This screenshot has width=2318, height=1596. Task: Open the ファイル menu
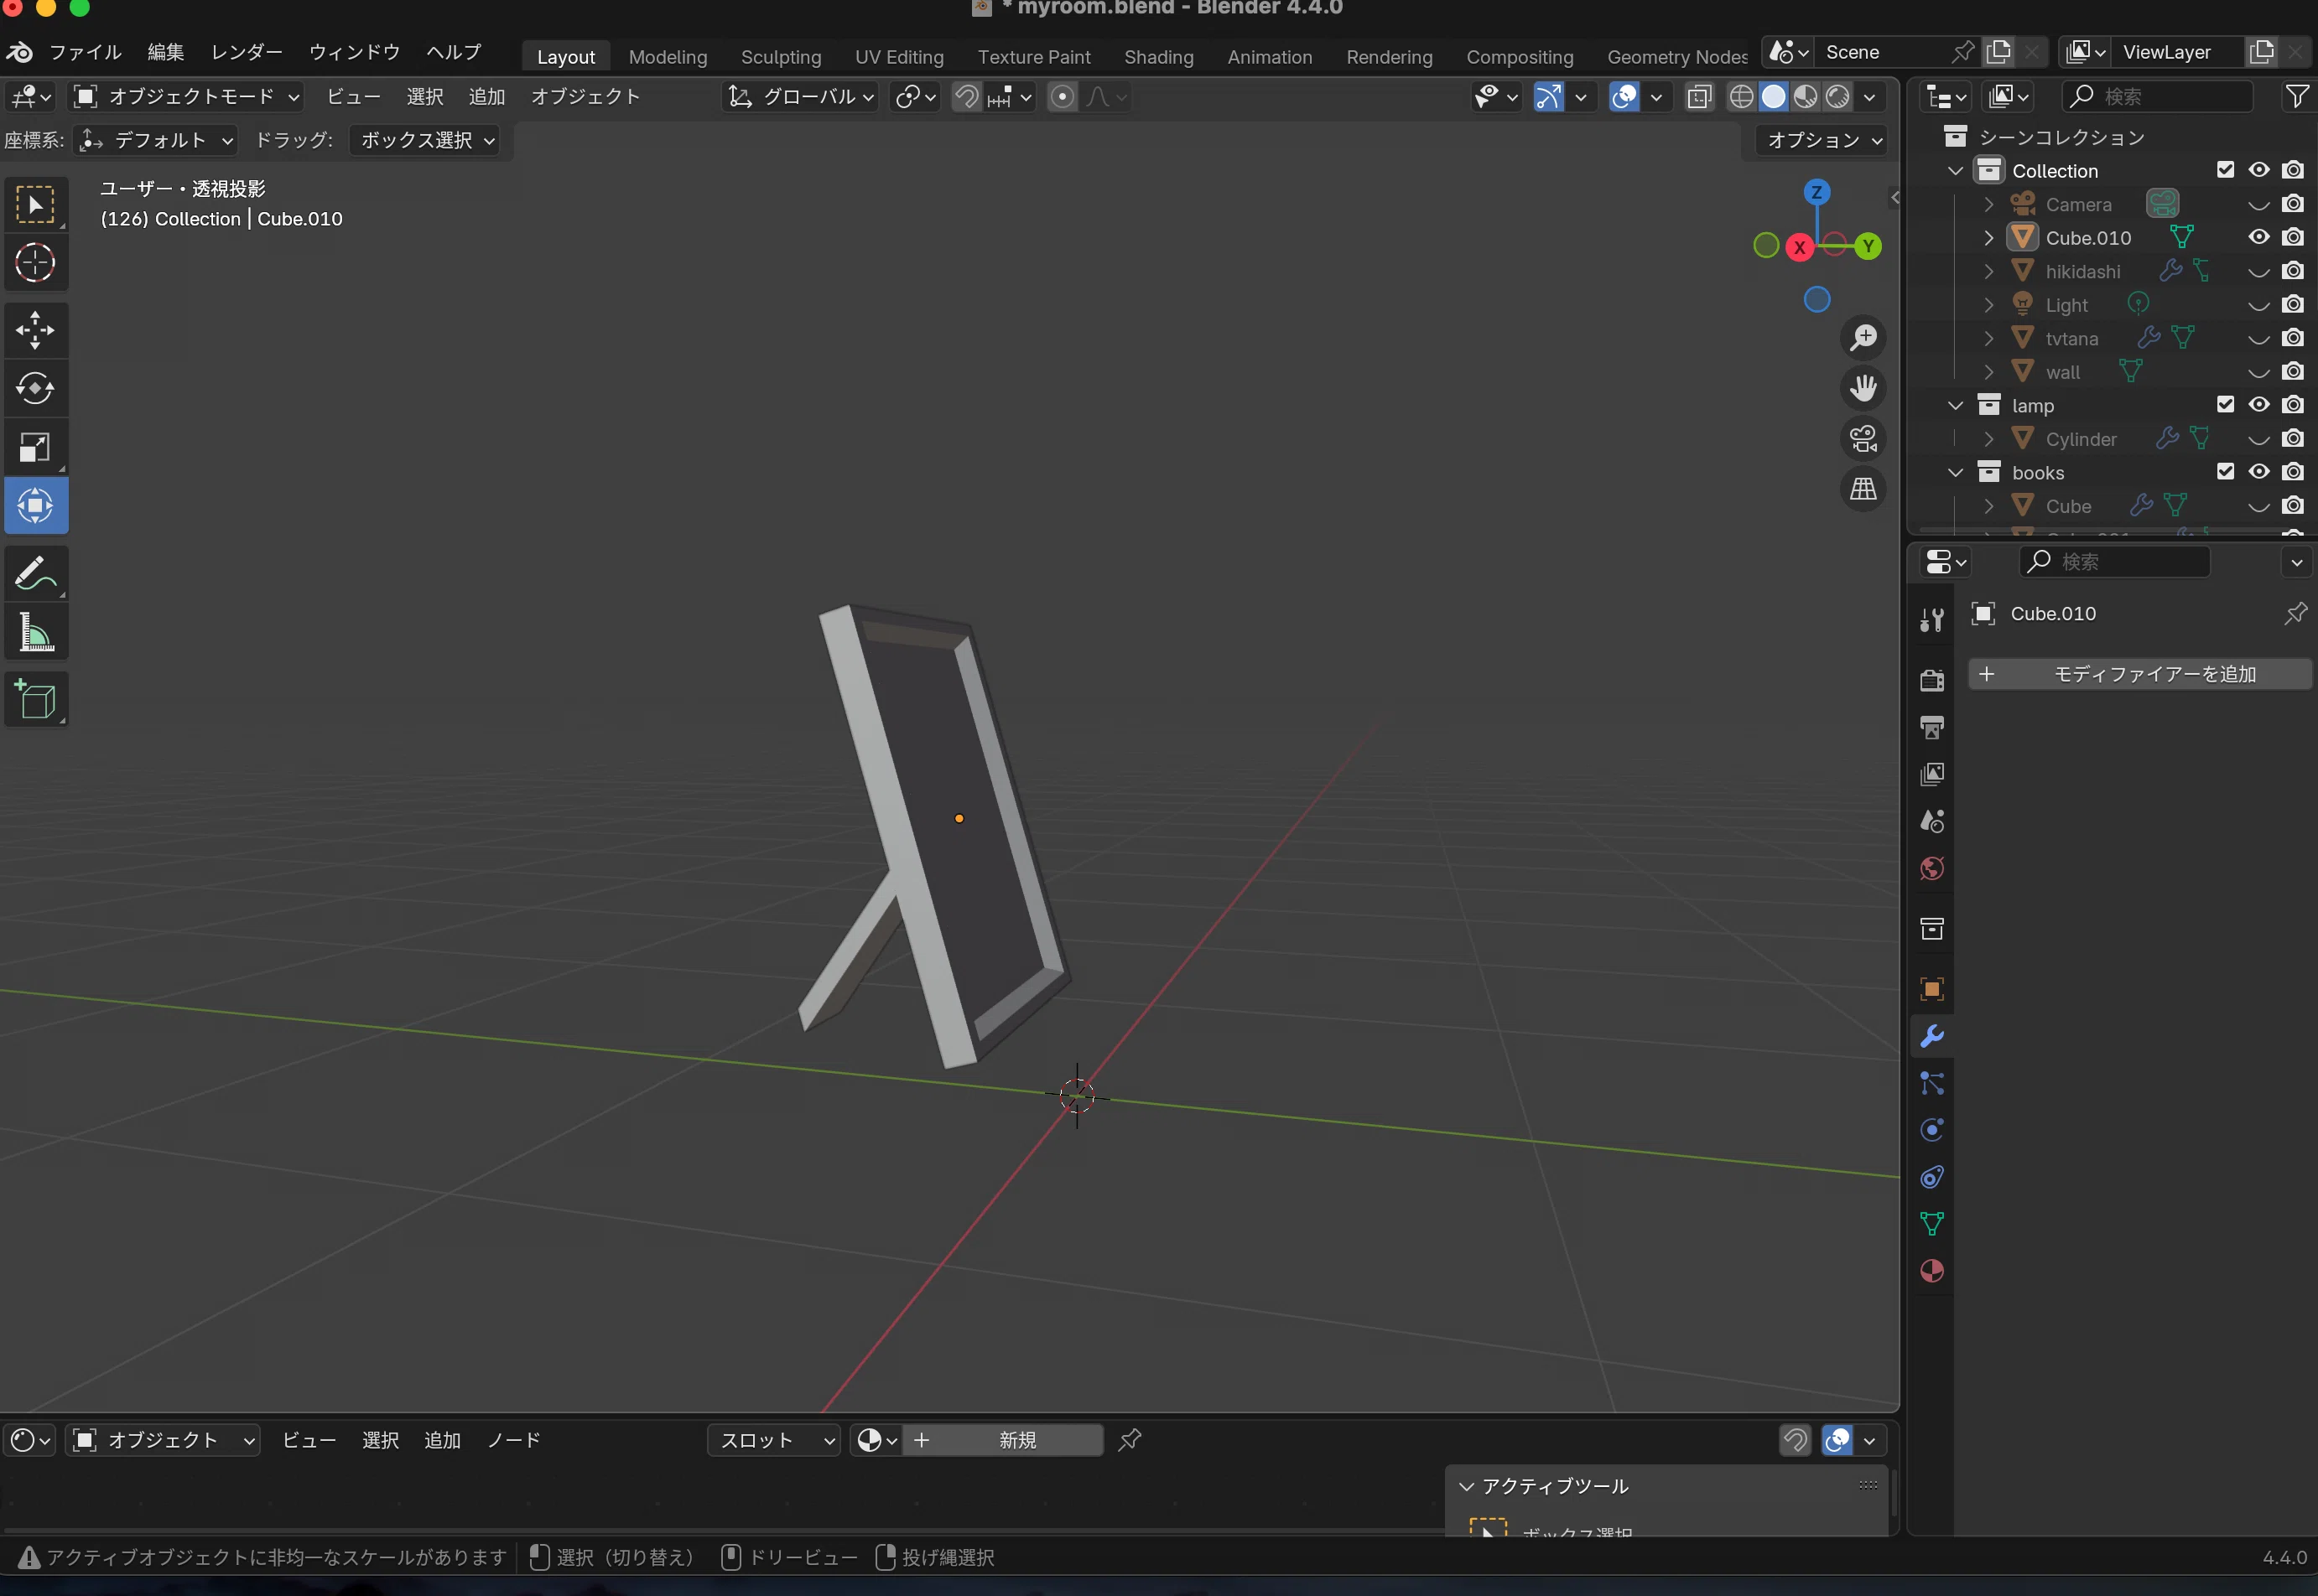coord(85,52)
